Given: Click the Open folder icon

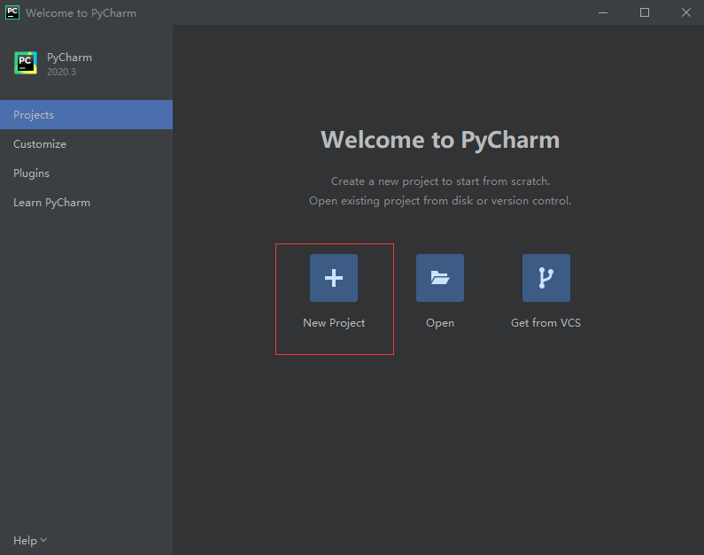Looking at the screenshot, I should click(440, 278).
